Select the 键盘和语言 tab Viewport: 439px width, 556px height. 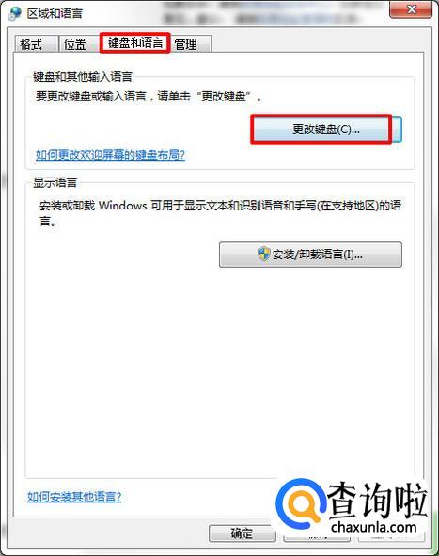coord(135,43)
